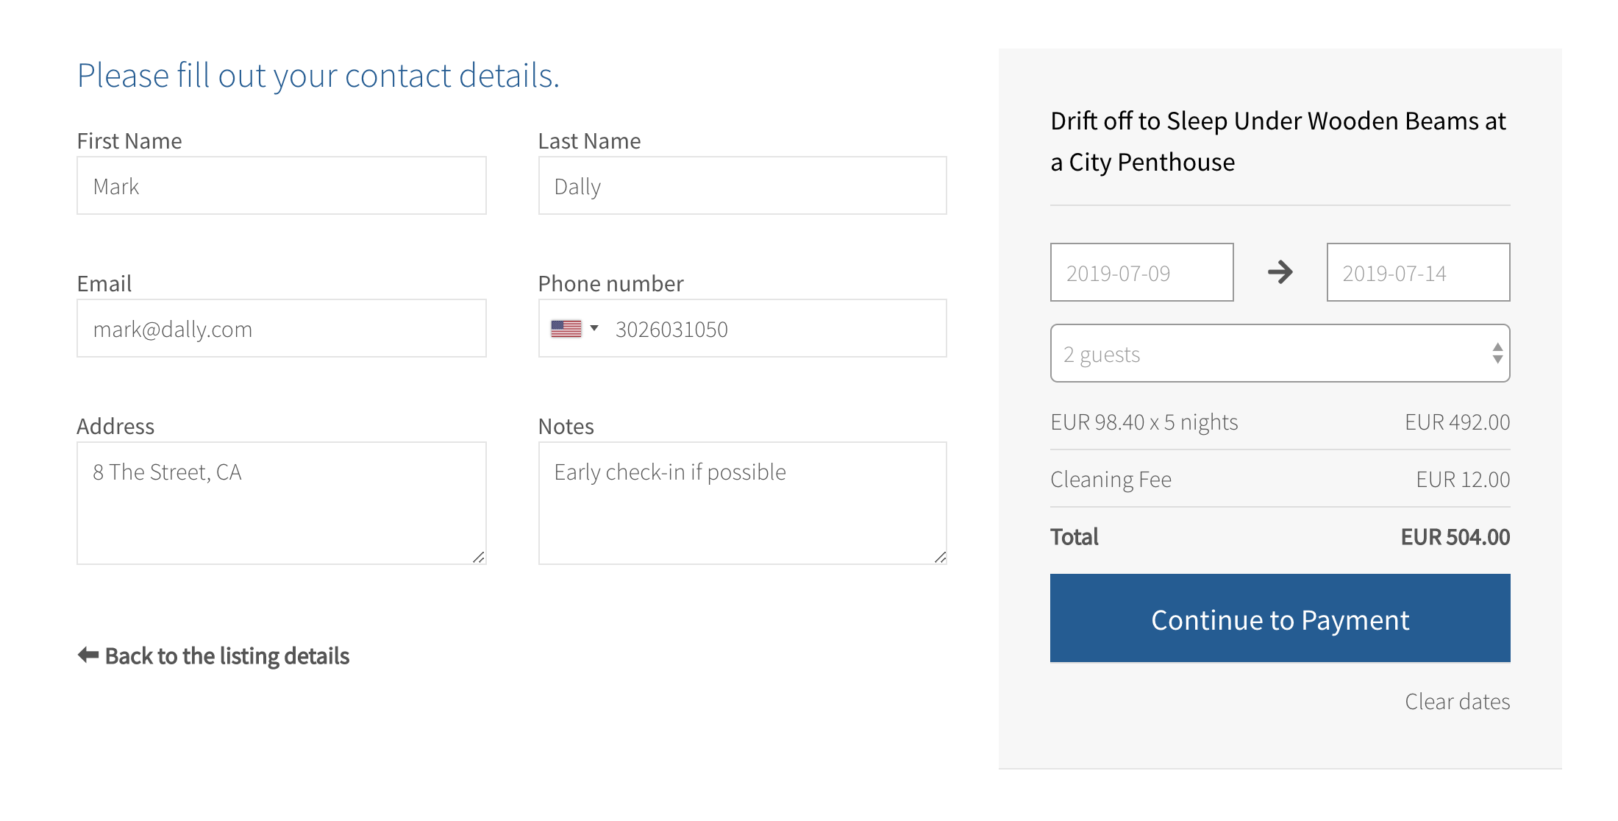1618x821 pixels.
Task: Focus the First Name field
Action: 281,186
